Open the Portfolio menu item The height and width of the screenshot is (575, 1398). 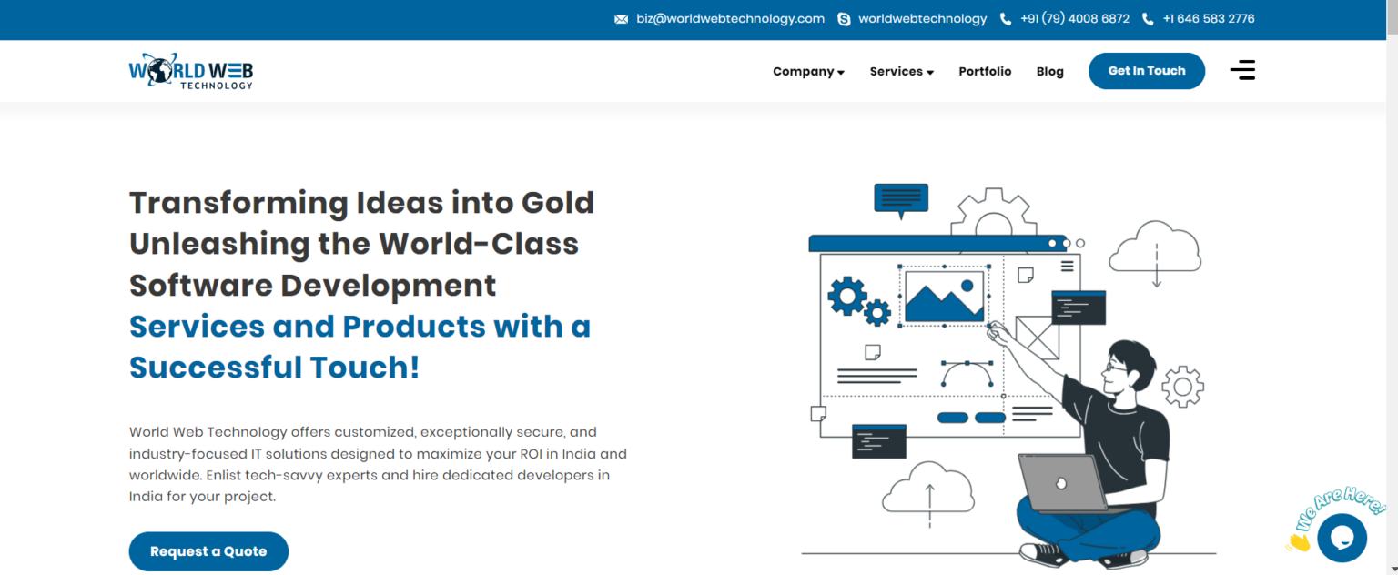pyautogui.click(x=985, y=71)
